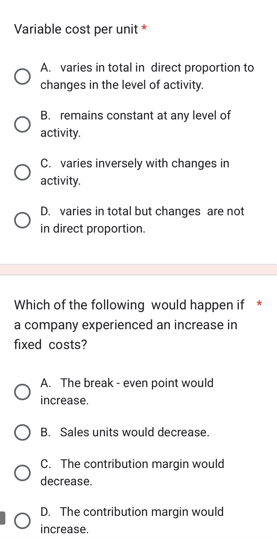Image resolution: width=277 pixels, height=538 pixels.
Task: Click the 'Variable cost per unit' question title
Action: (76, 29)
